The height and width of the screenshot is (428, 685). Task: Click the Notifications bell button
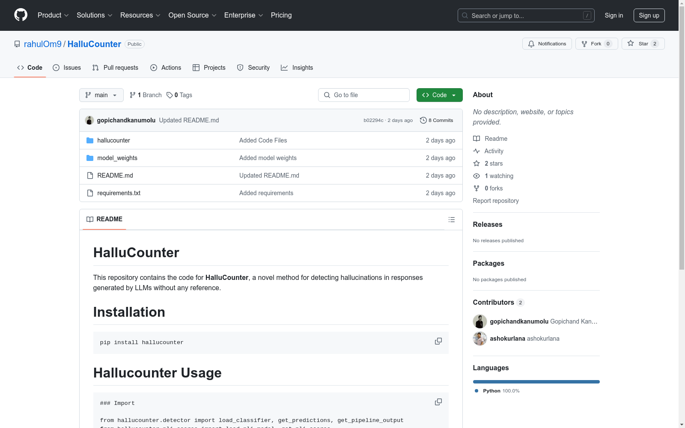click(547, 44)
